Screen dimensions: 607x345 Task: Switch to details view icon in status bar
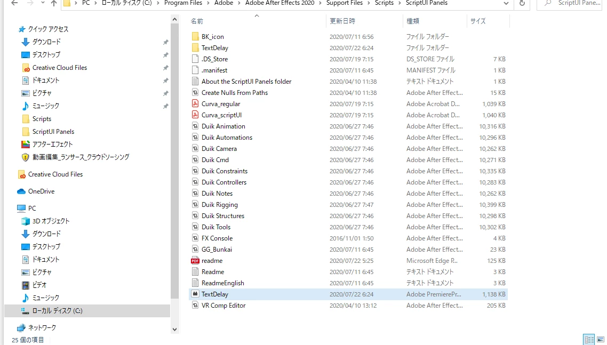pos(589,340)
